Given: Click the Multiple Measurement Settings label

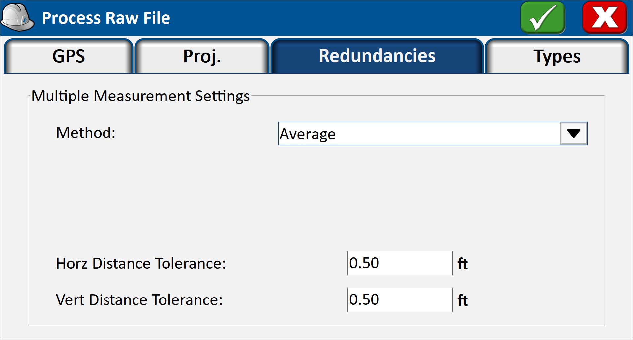Looking at the screenshot, I should tap(140, 96).
